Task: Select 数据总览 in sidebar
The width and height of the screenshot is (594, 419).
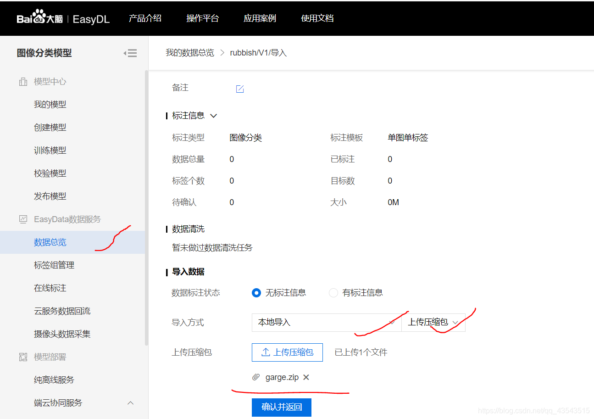Action: pyautogui.click(x=72, y=242)
